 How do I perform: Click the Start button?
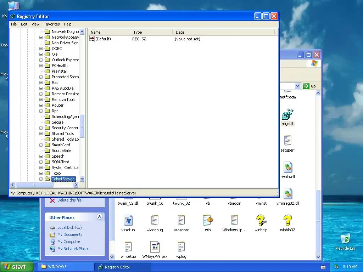point(17,267)
